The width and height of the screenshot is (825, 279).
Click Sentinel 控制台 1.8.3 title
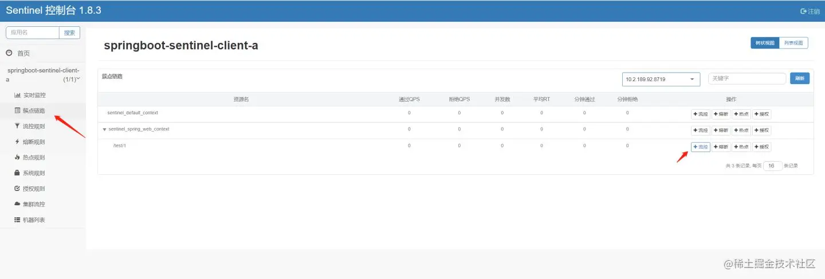coord(53,10)
